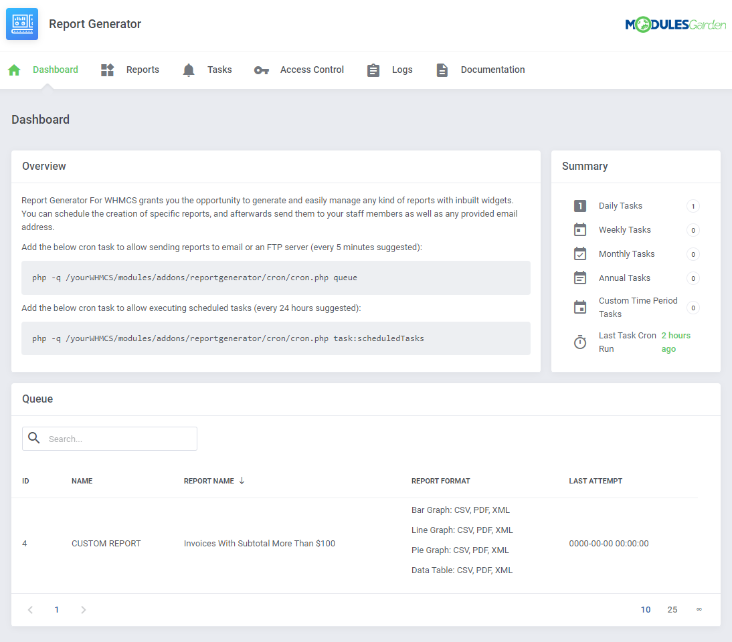Screen dimensions: 732x642
Task: Click the 'Bar Graph: CSV, PDF, XML' entry
Action: coord(460,510)
